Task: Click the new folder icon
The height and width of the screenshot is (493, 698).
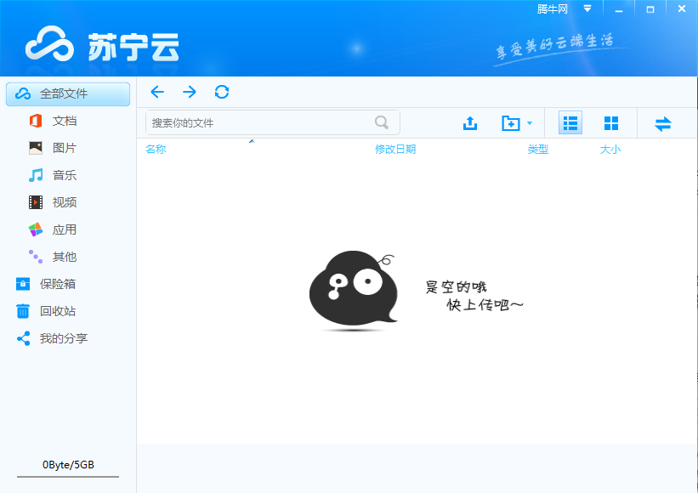Action: coord(511,122)
